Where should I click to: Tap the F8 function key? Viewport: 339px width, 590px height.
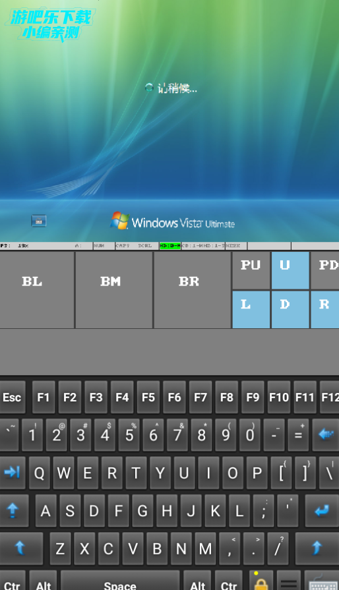[x=227, y=398]
